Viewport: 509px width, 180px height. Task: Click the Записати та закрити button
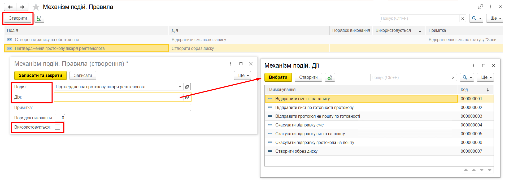pos(40,76)
